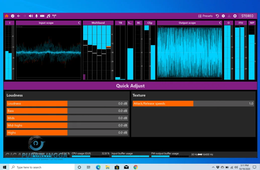Select the O meter header
260x170 pixels.
(229, 23)
